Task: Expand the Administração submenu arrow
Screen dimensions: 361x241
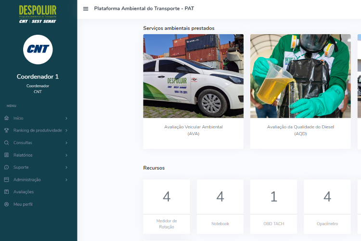Action: pyautogui.click(x=66, y=180)
